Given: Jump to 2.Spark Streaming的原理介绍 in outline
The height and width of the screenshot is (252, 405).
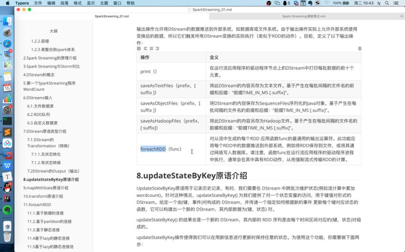Looking at the screenshot, I should [50, 58].
